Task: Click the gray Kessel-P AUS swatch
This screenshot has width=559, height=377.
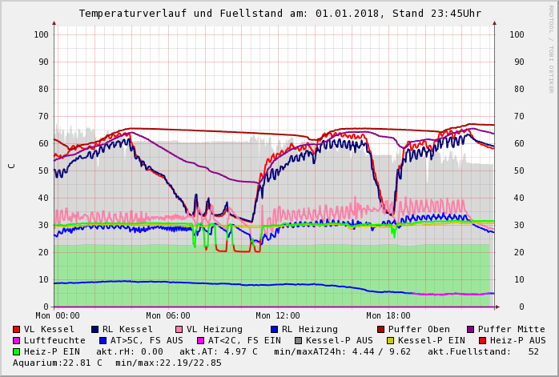Action: [297, 340]
